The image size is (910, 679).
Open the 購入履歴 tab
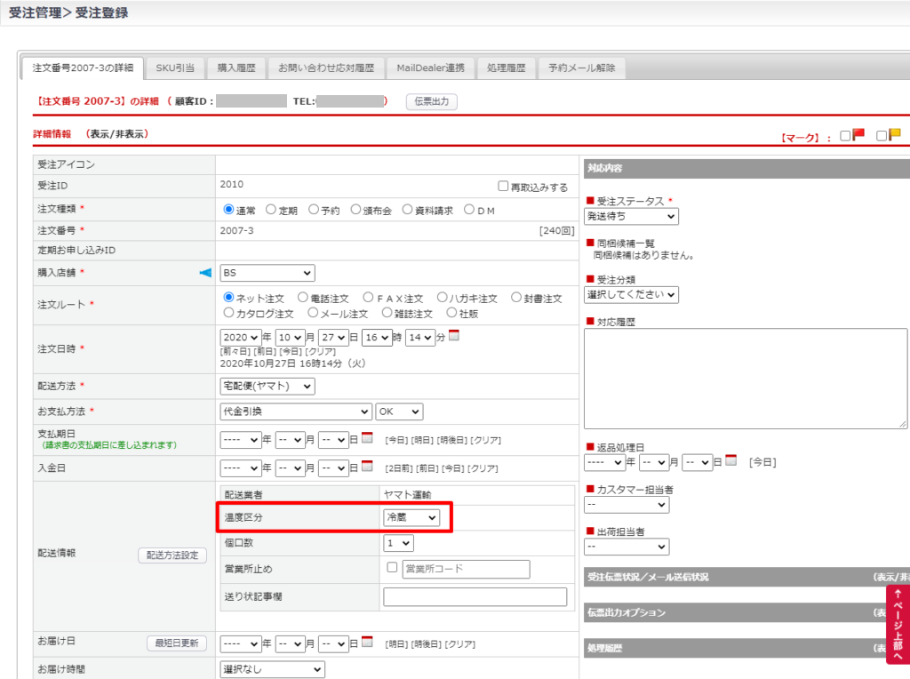click(x=236, y=68)
